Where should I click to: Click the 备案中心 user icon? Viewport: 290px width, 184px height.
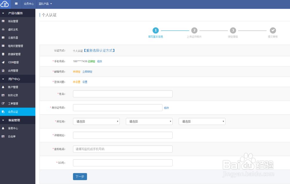coord(3,128)
